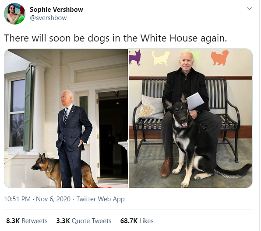Click the Twitter Web App source link

click(x=100, y=199)
